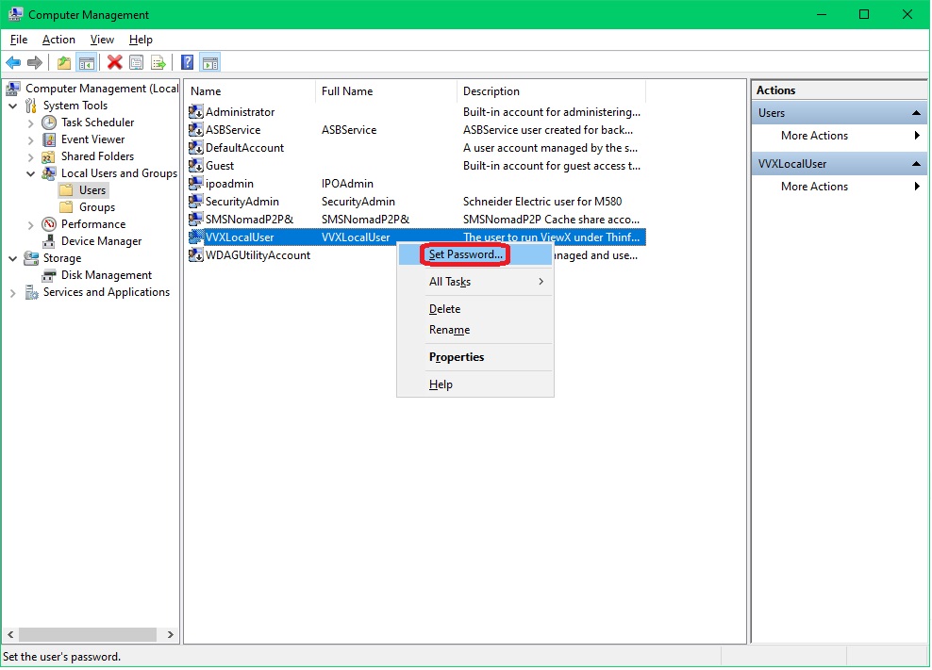This screenshot has width=932, height=670.
Task: Expand Services and Applications node
Action: click(13, 293)
